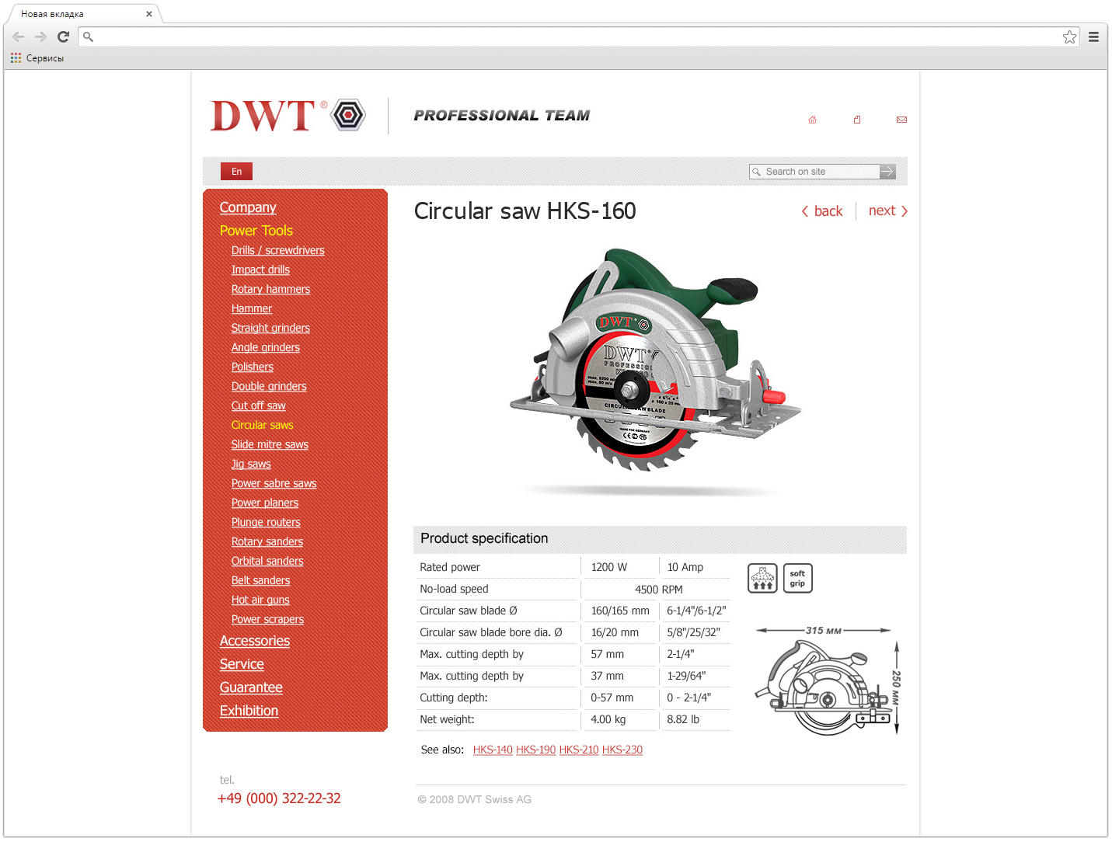Open the Accessories menu section

(x=255, y=641)
